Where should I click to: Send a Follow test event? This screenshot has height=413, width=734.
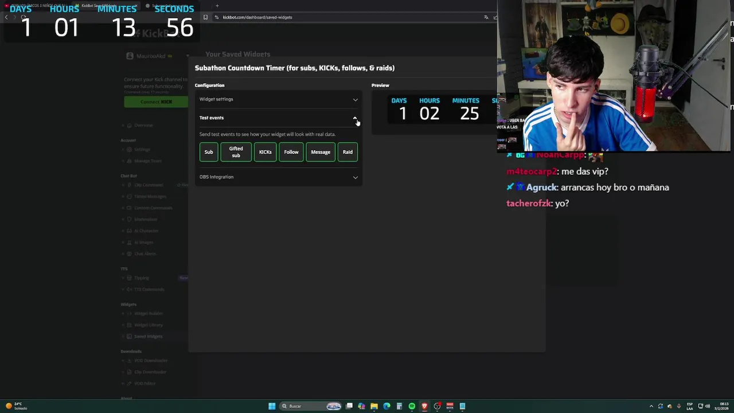tap(291, 152)
